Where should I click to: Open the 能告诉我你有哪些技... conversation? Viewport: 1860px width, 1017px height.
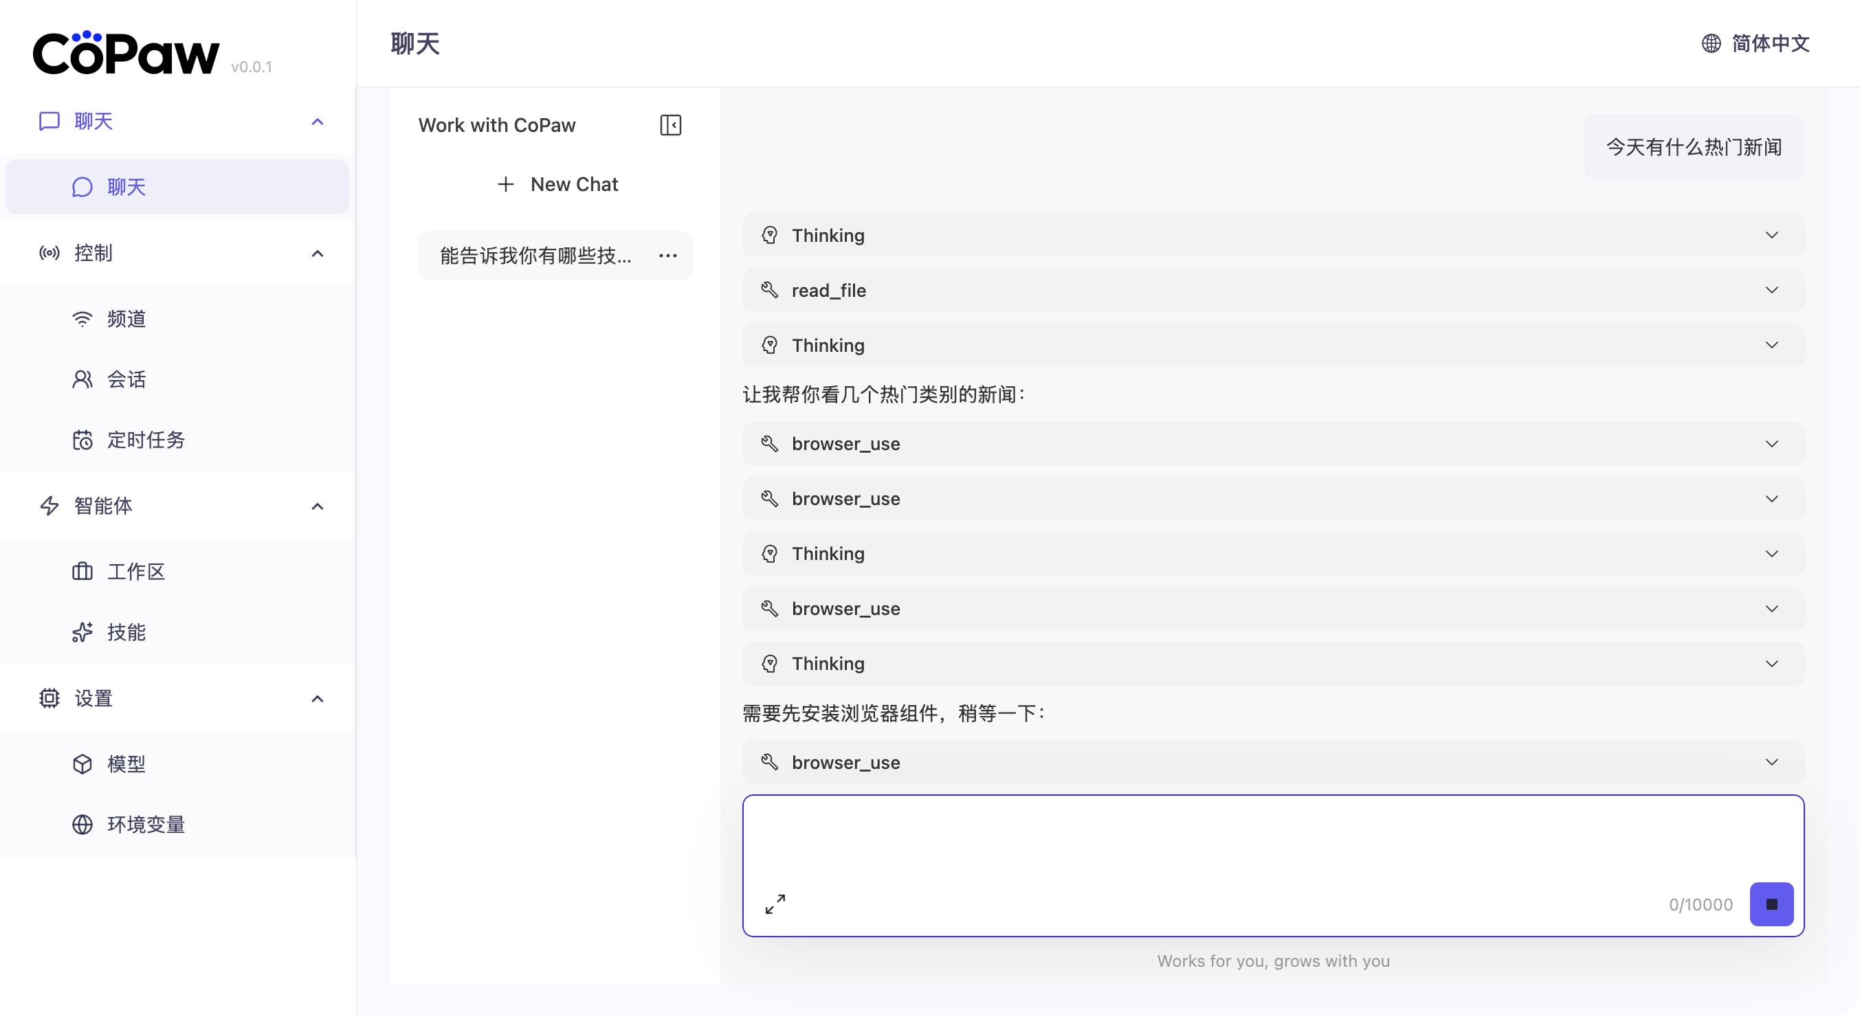(x=535, y=256)
